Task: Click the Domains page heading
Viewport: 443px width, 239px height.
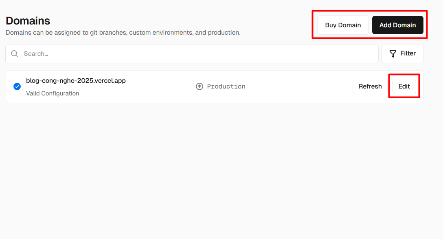Action: pyautogui.click(x=28, y=20)
